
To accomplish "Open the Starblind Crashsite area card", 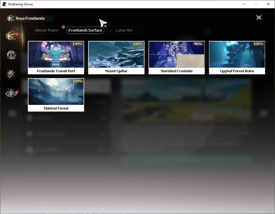I will pos(177,58).
